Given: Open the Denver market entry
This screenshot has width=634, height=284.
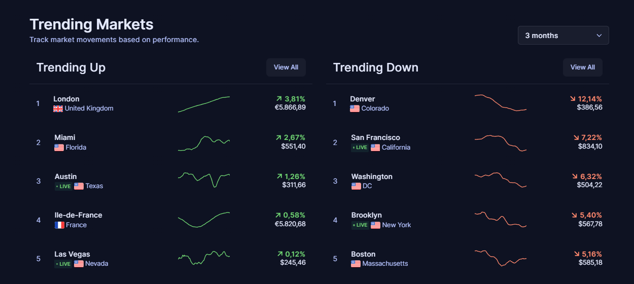Looking at the screenshot, I should (x=468, y=103).
